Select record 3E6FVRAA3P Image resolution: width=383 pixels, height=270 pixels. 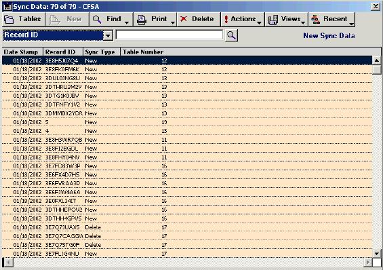pos(187,183)
